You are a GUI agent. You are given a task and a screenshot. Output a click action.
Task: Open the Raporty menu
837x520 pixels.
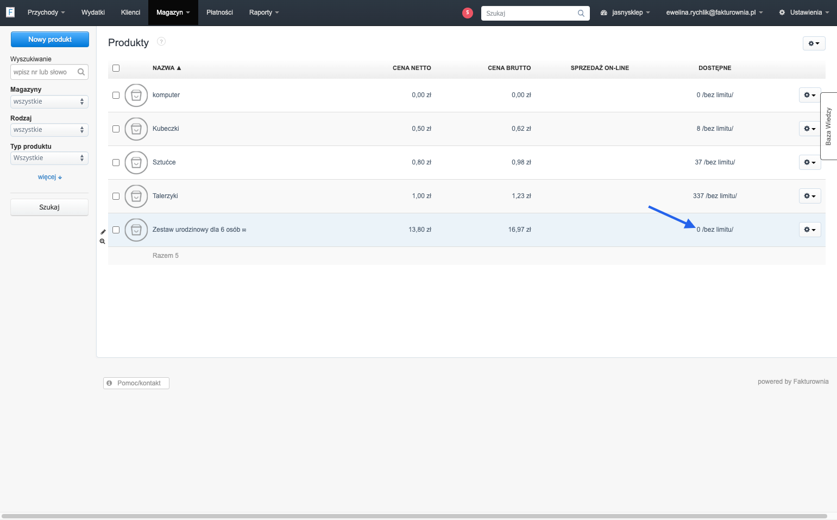264,12
